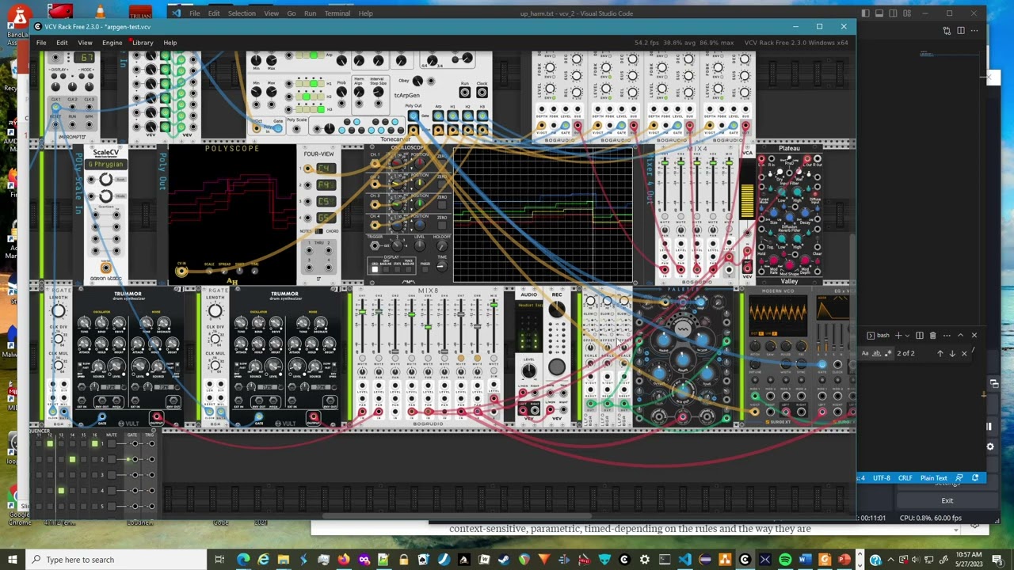Go to previous match in find widget

coord(940,353)
